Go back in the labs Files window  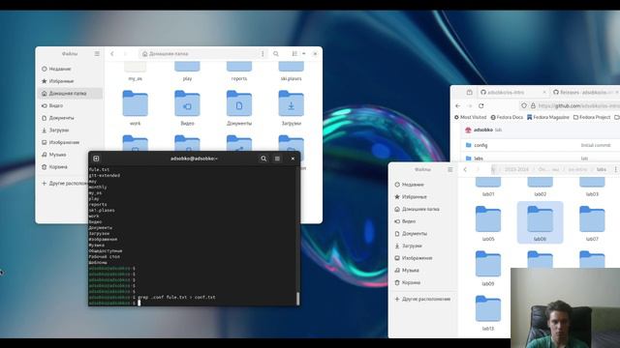pyautogui.click(x=465, y=169)
